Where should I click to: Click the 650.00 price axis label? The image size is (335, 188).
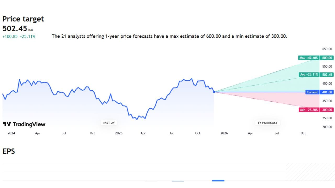[327, 49]
